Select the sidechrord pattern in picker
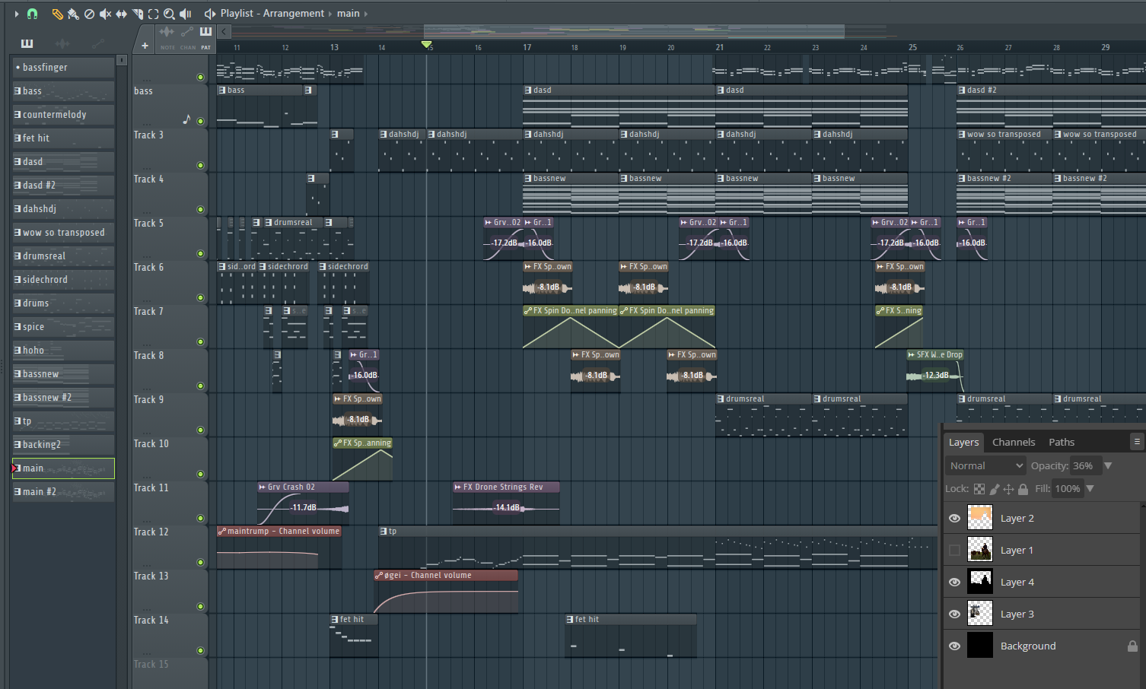The height and width of the screenshot is (689, 1146). (63, 280)
